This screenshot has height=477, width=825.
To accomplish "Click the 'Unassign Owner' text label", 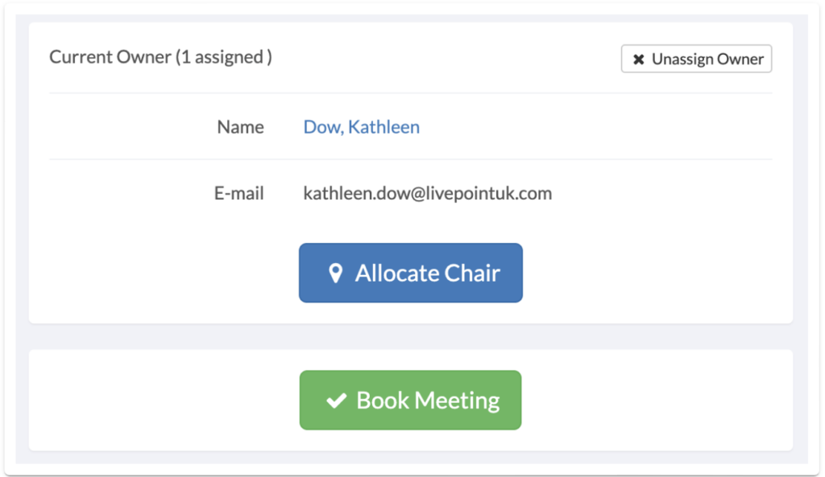I will (x=707, y=59).
